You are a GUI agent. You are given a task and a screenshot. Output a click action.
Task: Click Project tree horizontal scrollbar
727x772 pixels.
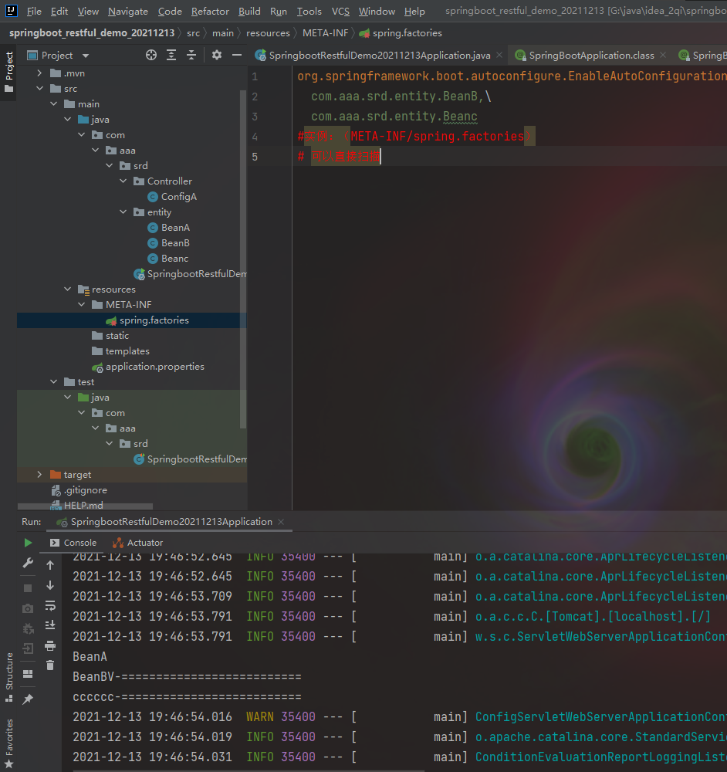pos(85,506)
